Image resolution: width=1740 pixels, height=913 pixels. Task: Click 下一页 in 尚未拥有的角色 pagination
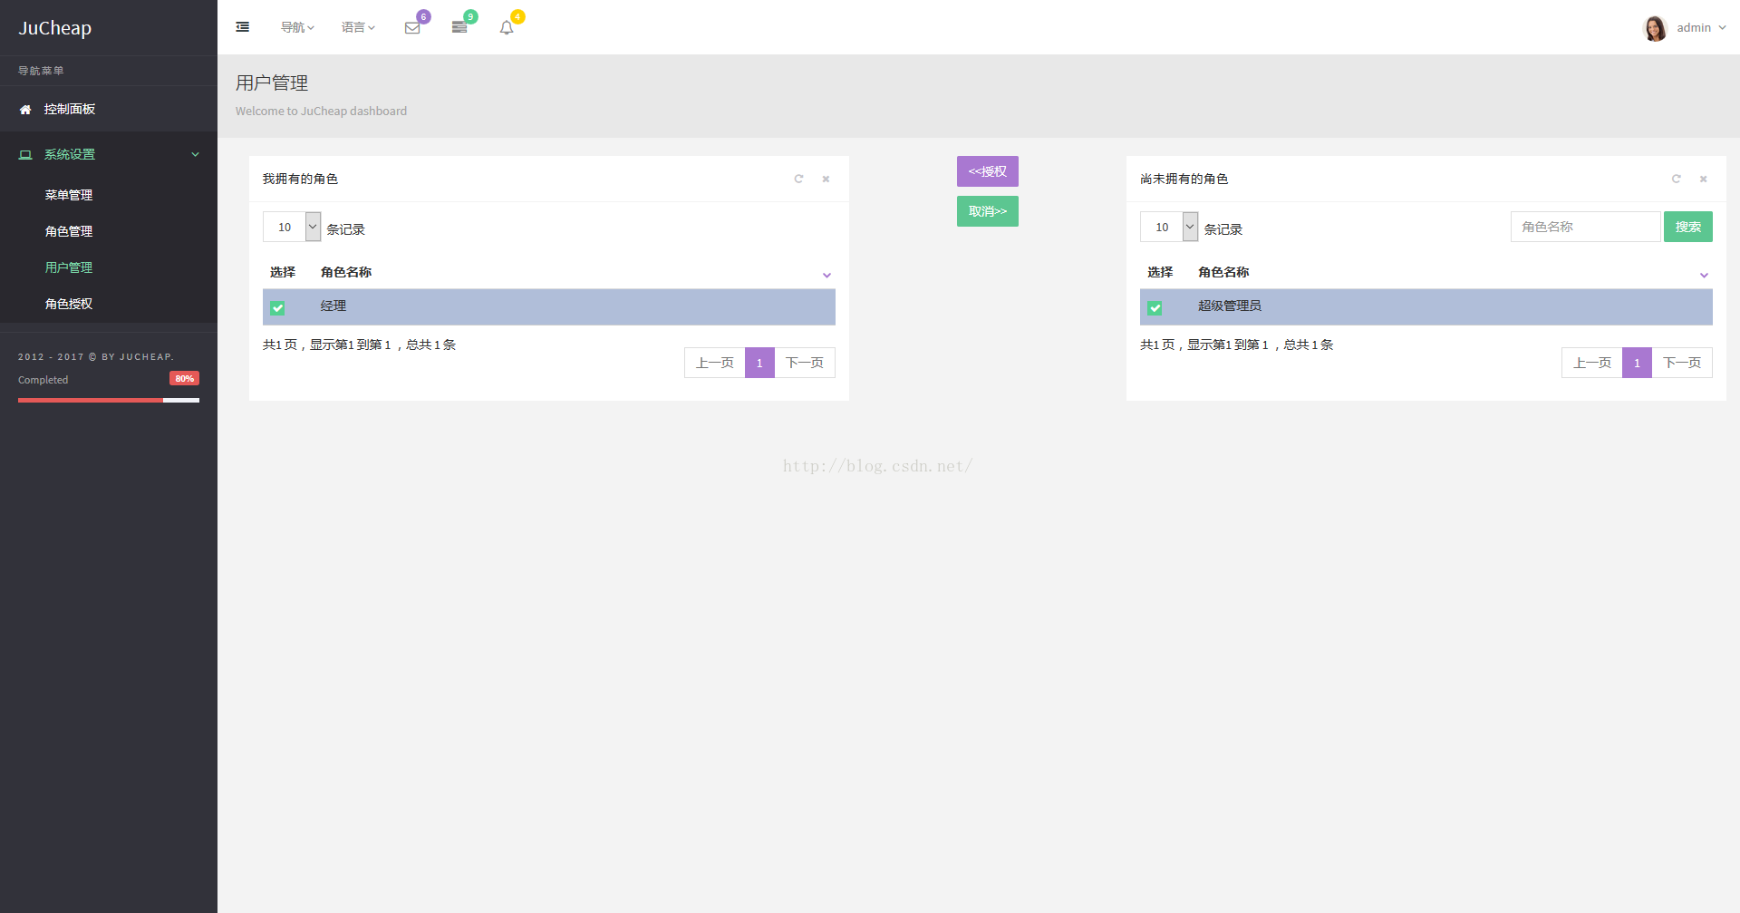[x=1682, y=363]
